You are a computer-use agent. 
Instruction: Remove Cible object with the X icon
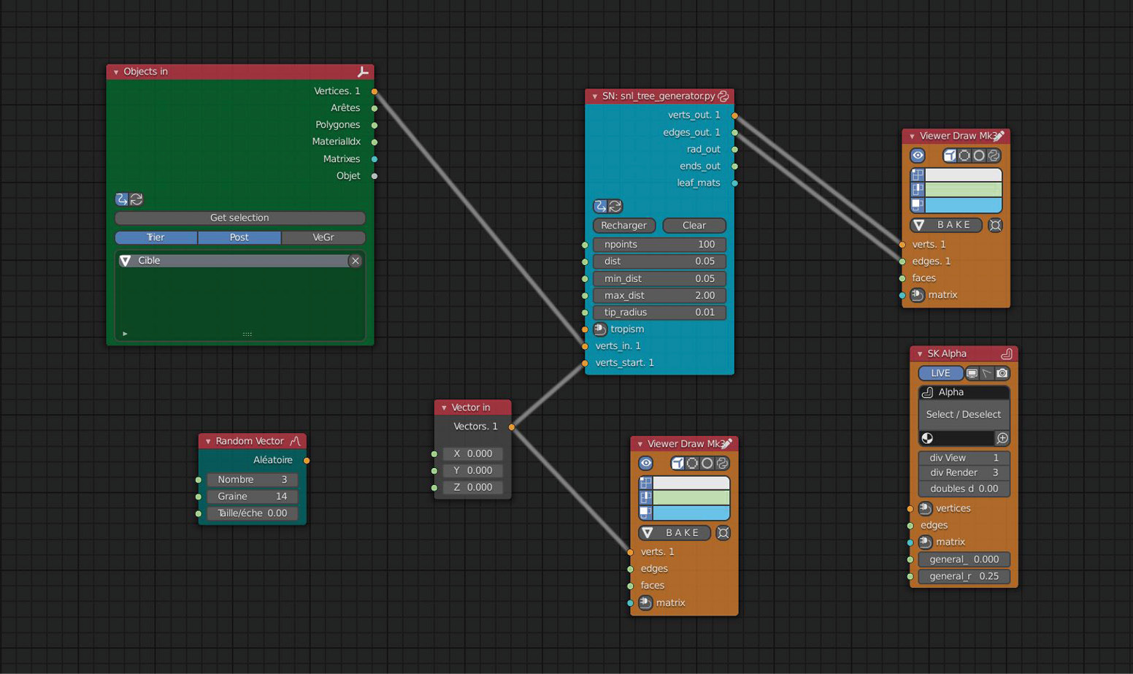coord(355,261)
